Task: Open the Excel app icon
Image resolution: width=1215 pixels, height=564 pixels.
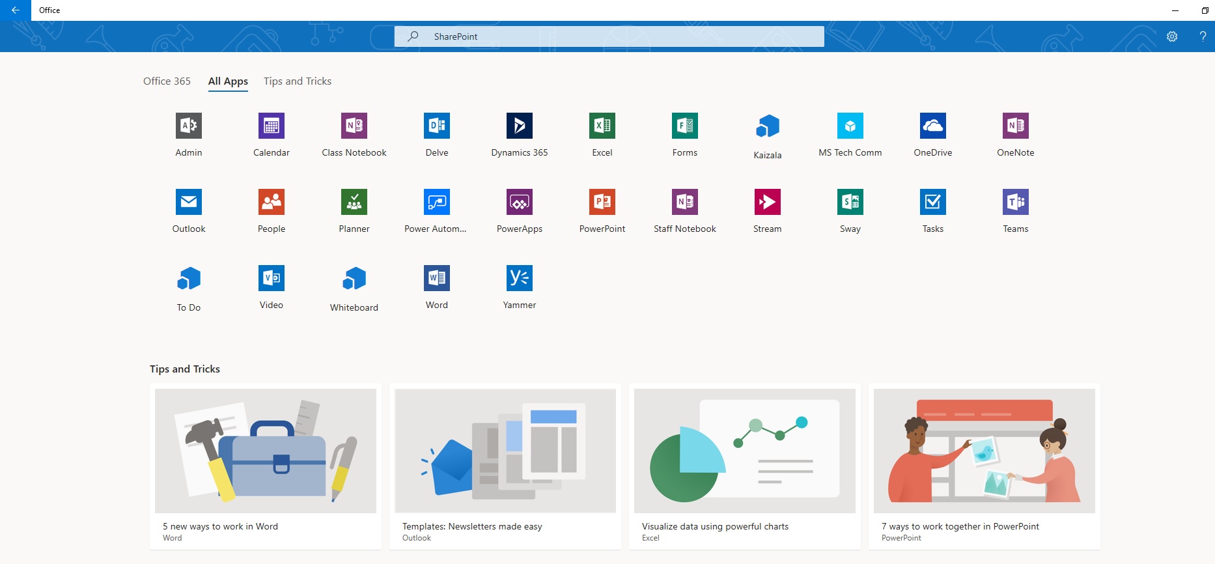Action: [602, 126]
